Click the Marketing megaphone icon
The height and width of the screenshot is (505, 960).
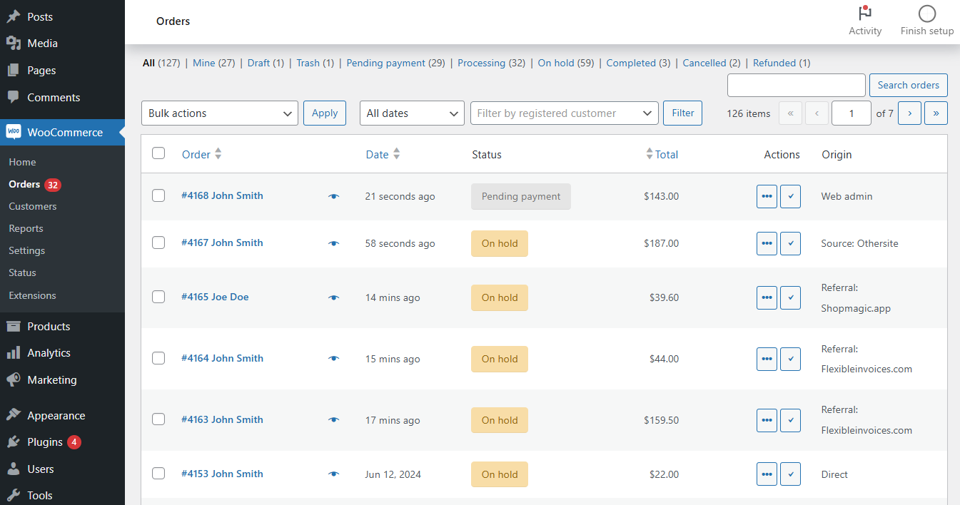coord(13,379)
